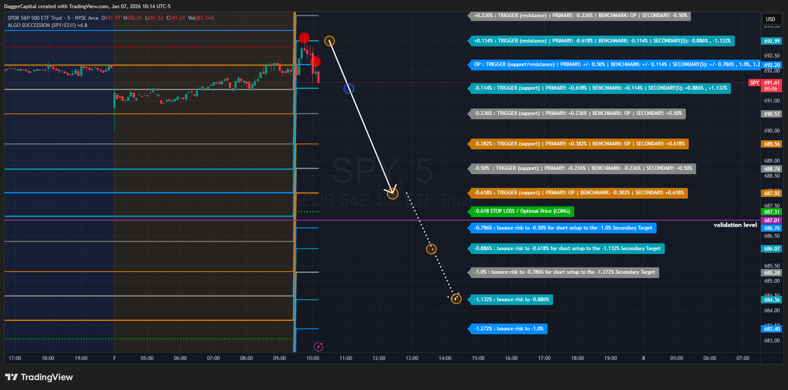Click the TradingView logo at bottom left
Viewport: 788px width, 390px height.
click(39, 378)
